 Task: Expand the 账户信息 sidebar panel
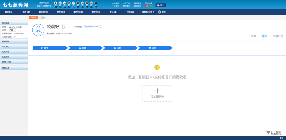click(14, 23)
